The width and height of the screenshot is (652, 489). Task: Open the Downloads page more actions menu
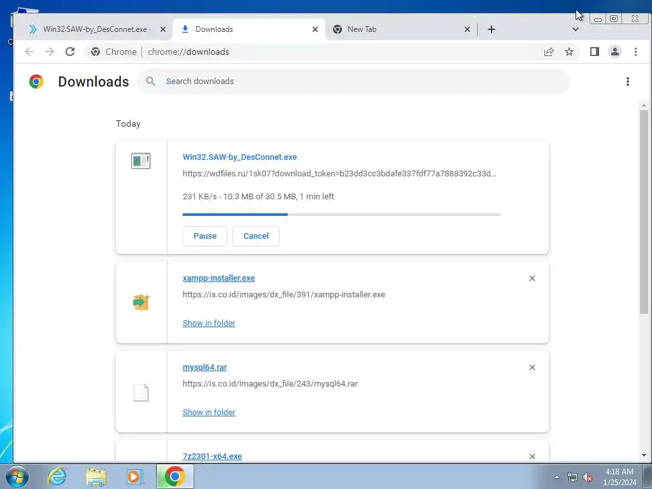coord(627,81)
